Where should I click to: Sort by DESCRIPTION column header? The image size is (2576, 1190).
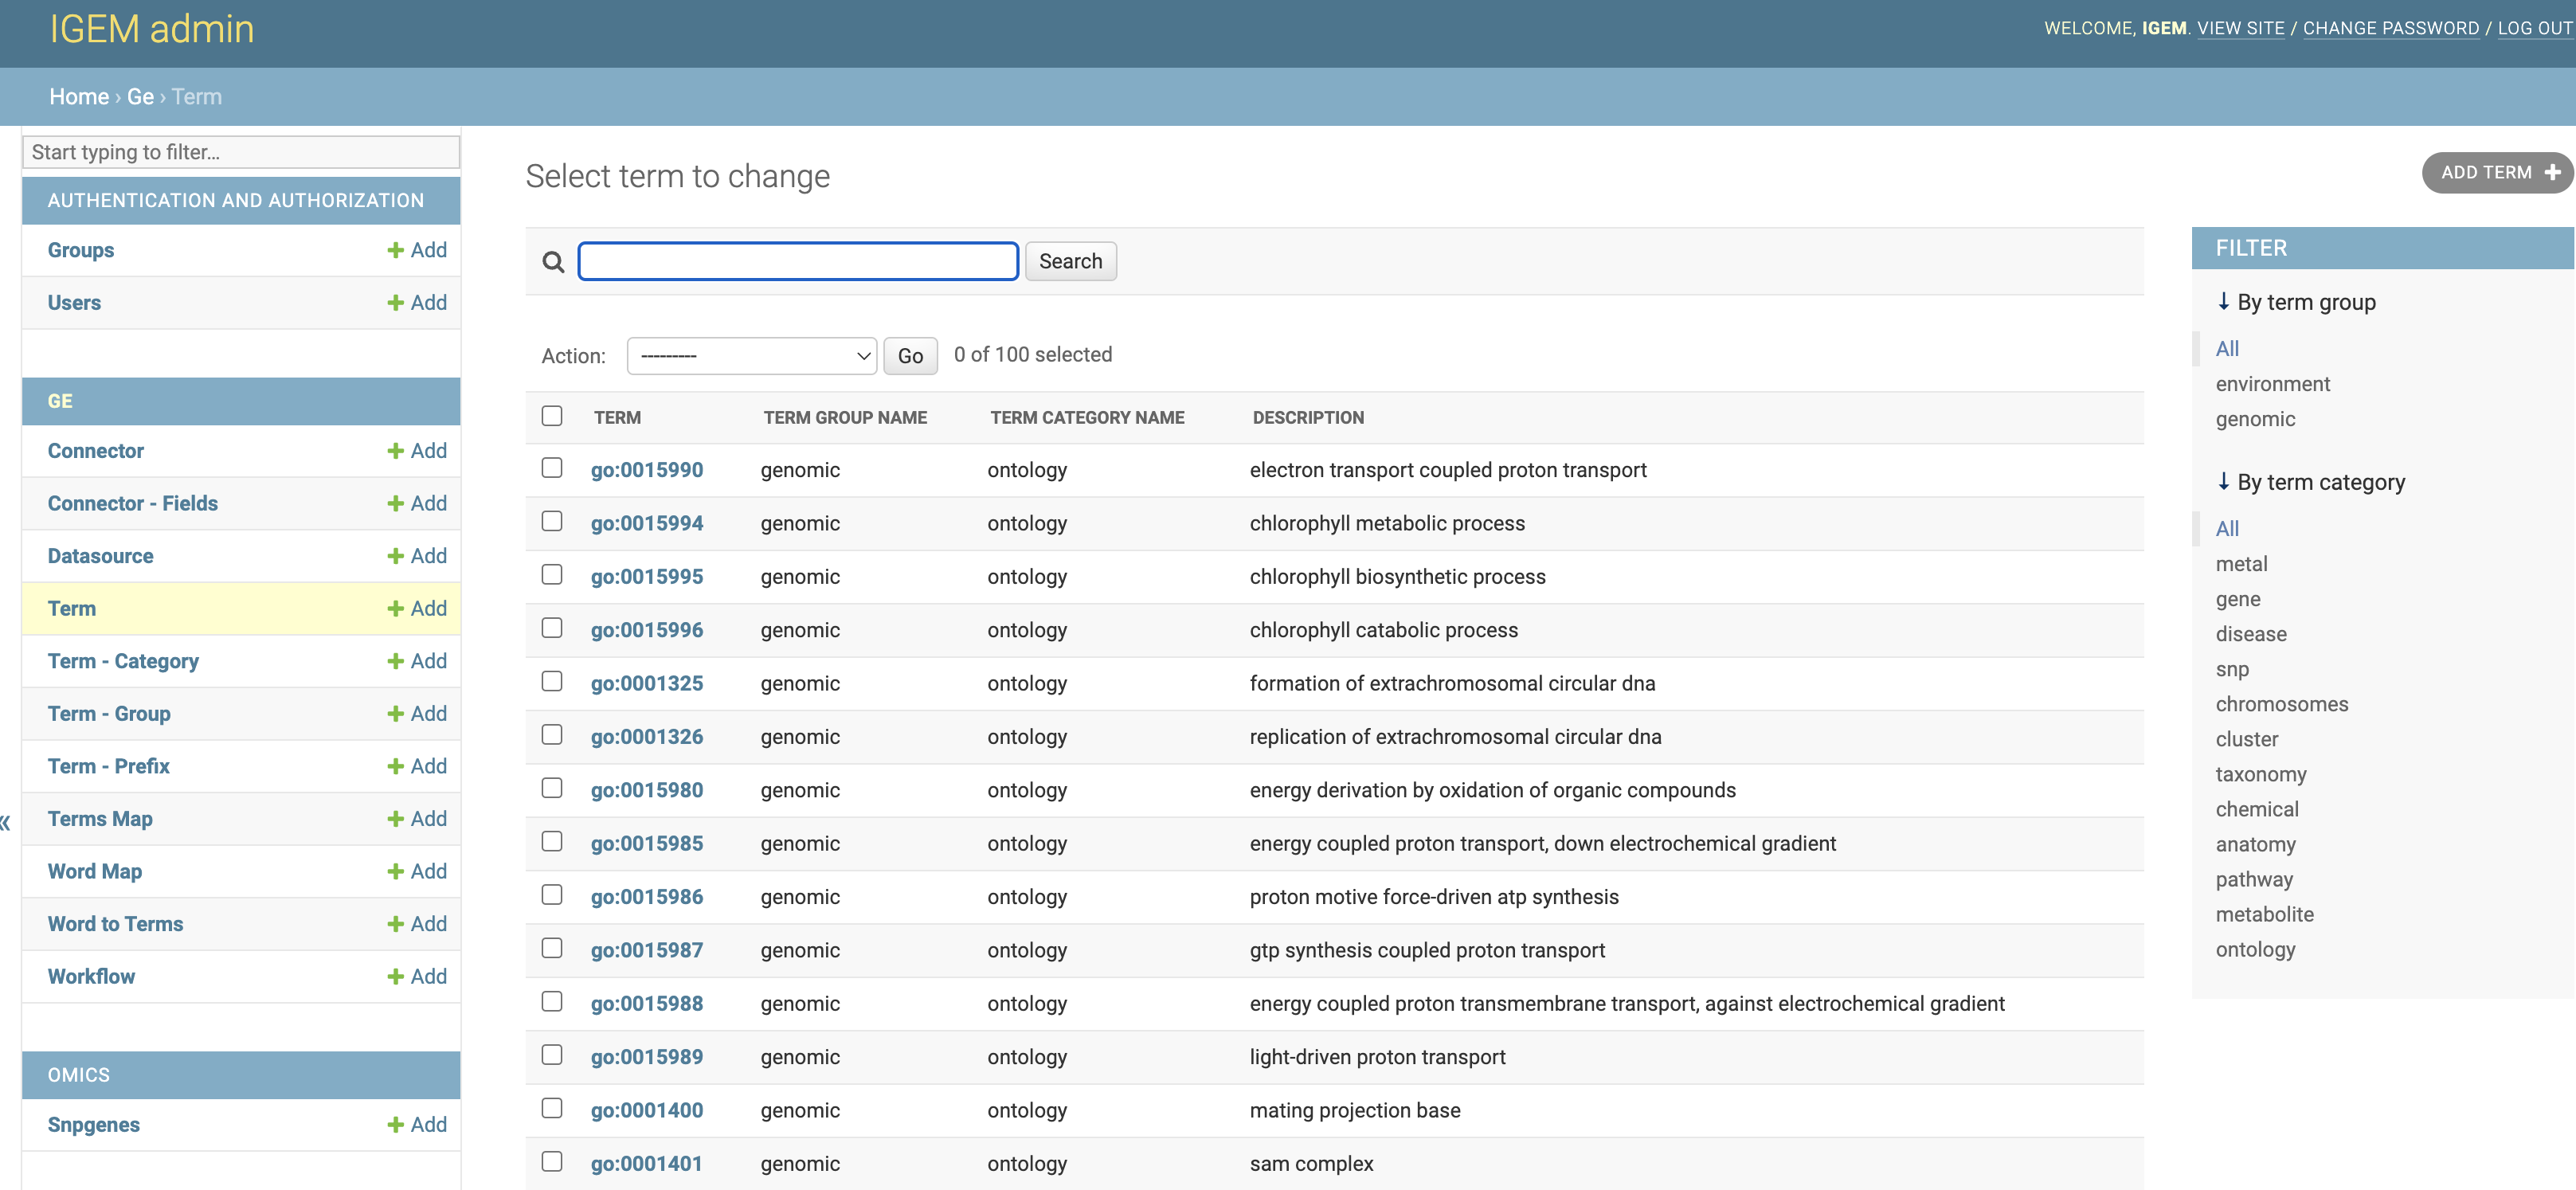coord(1308,418)
